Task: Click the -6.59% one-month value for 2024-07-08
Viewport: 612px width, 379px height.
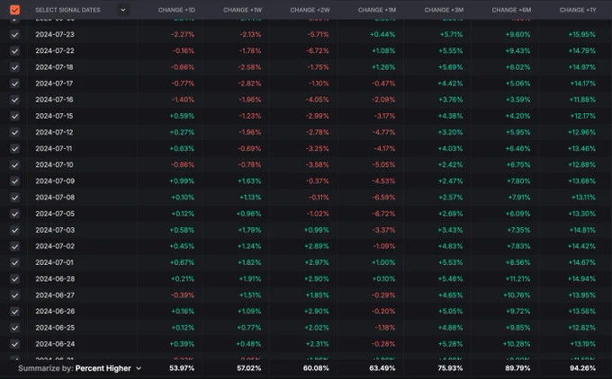Action: (x=383, y=198)
